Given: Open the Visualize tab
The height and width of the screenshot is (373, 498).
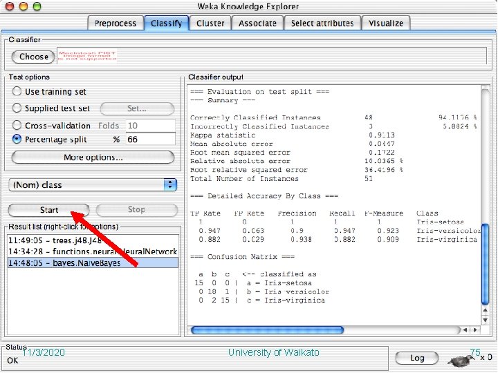Looking at the screenshot, I should pos(385,23).
